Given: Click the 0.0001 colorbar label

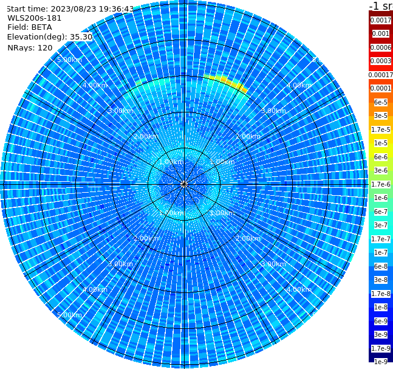Looking at the screenshot, I should pos(381,88).
